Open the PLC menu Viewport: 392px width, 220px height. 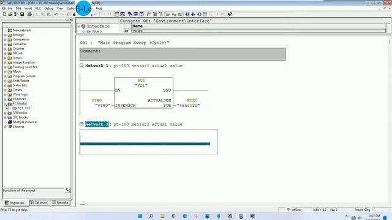[38, 8]
